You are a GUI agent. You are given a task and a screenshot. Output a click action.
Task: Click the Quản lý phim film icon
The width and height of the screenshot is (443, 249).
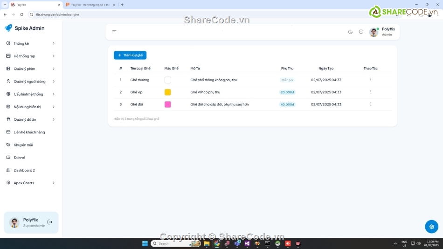click(8, 69)
